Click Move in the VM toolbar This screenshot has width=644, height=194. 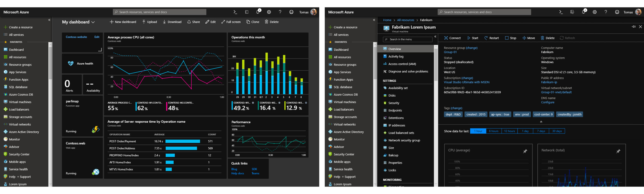pos(529,38)
